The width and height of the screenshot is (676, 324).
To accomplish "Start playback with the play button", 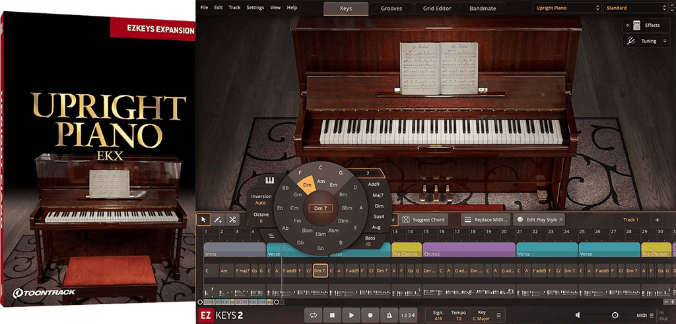I will point(351,315).
